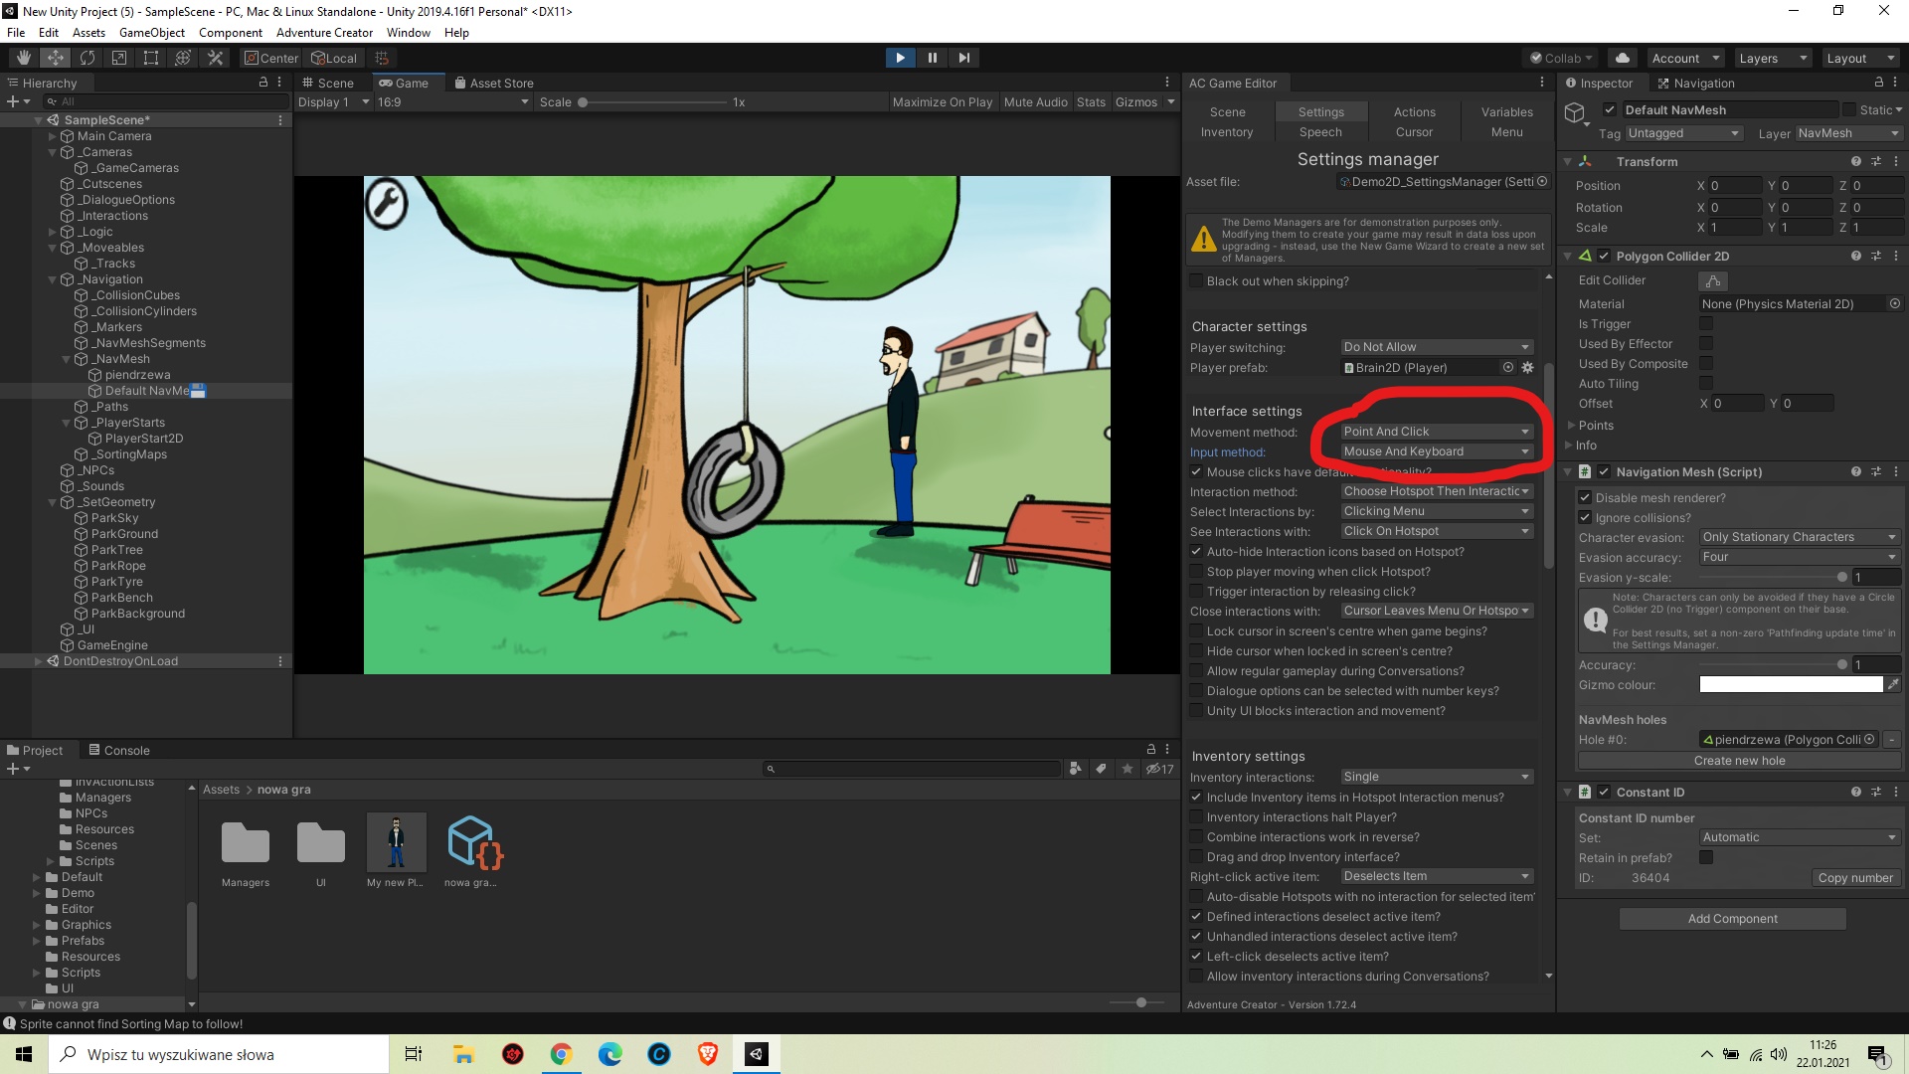Image resolution: width=1909 pixels, height=1074 pixels.
Task: Advance one frame with the Step button
Action: [x=963, y=58]
